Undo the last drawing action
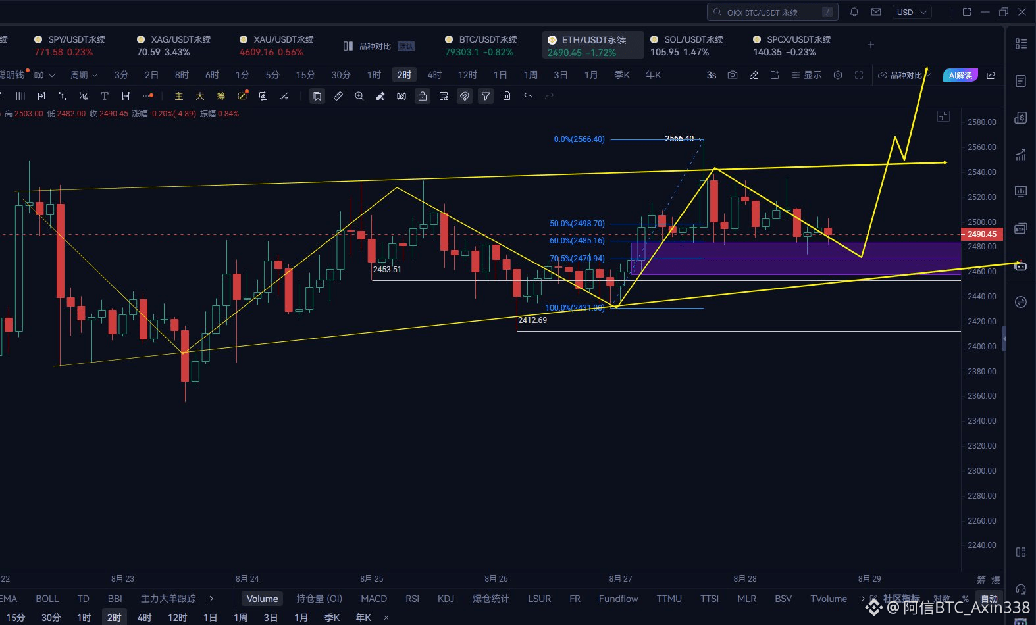 (528, 96)
